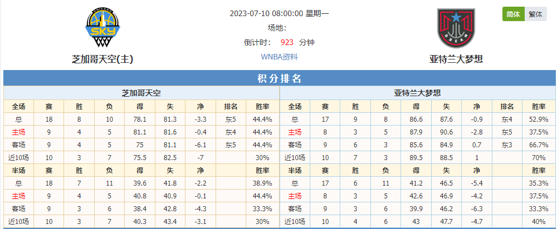Click Chicago half-time win rate 38.9%

coord(262,183)
